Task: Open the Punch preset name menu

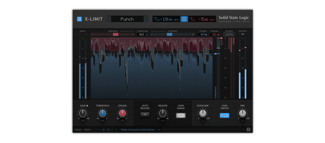Action: pyautogui.click(x=127, y=19)
